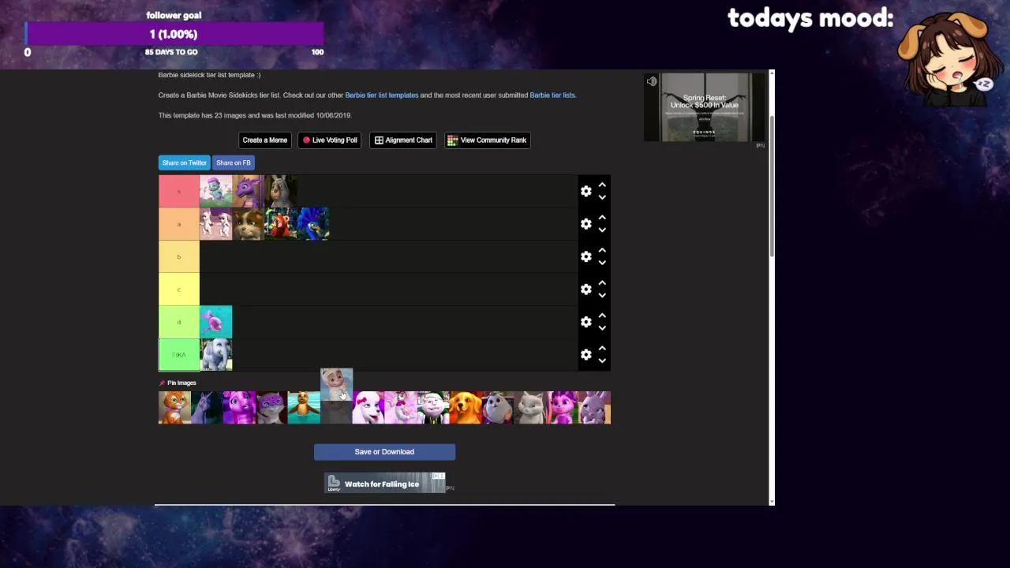Screen dimensions: 1010x568
Task: Open settings gear for S tier row
Action: tap(585, 191)
